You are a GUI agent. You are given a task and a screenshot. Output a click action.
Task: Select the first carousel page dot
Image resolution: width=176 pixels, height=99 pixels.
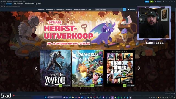click(x=80, y=88)
